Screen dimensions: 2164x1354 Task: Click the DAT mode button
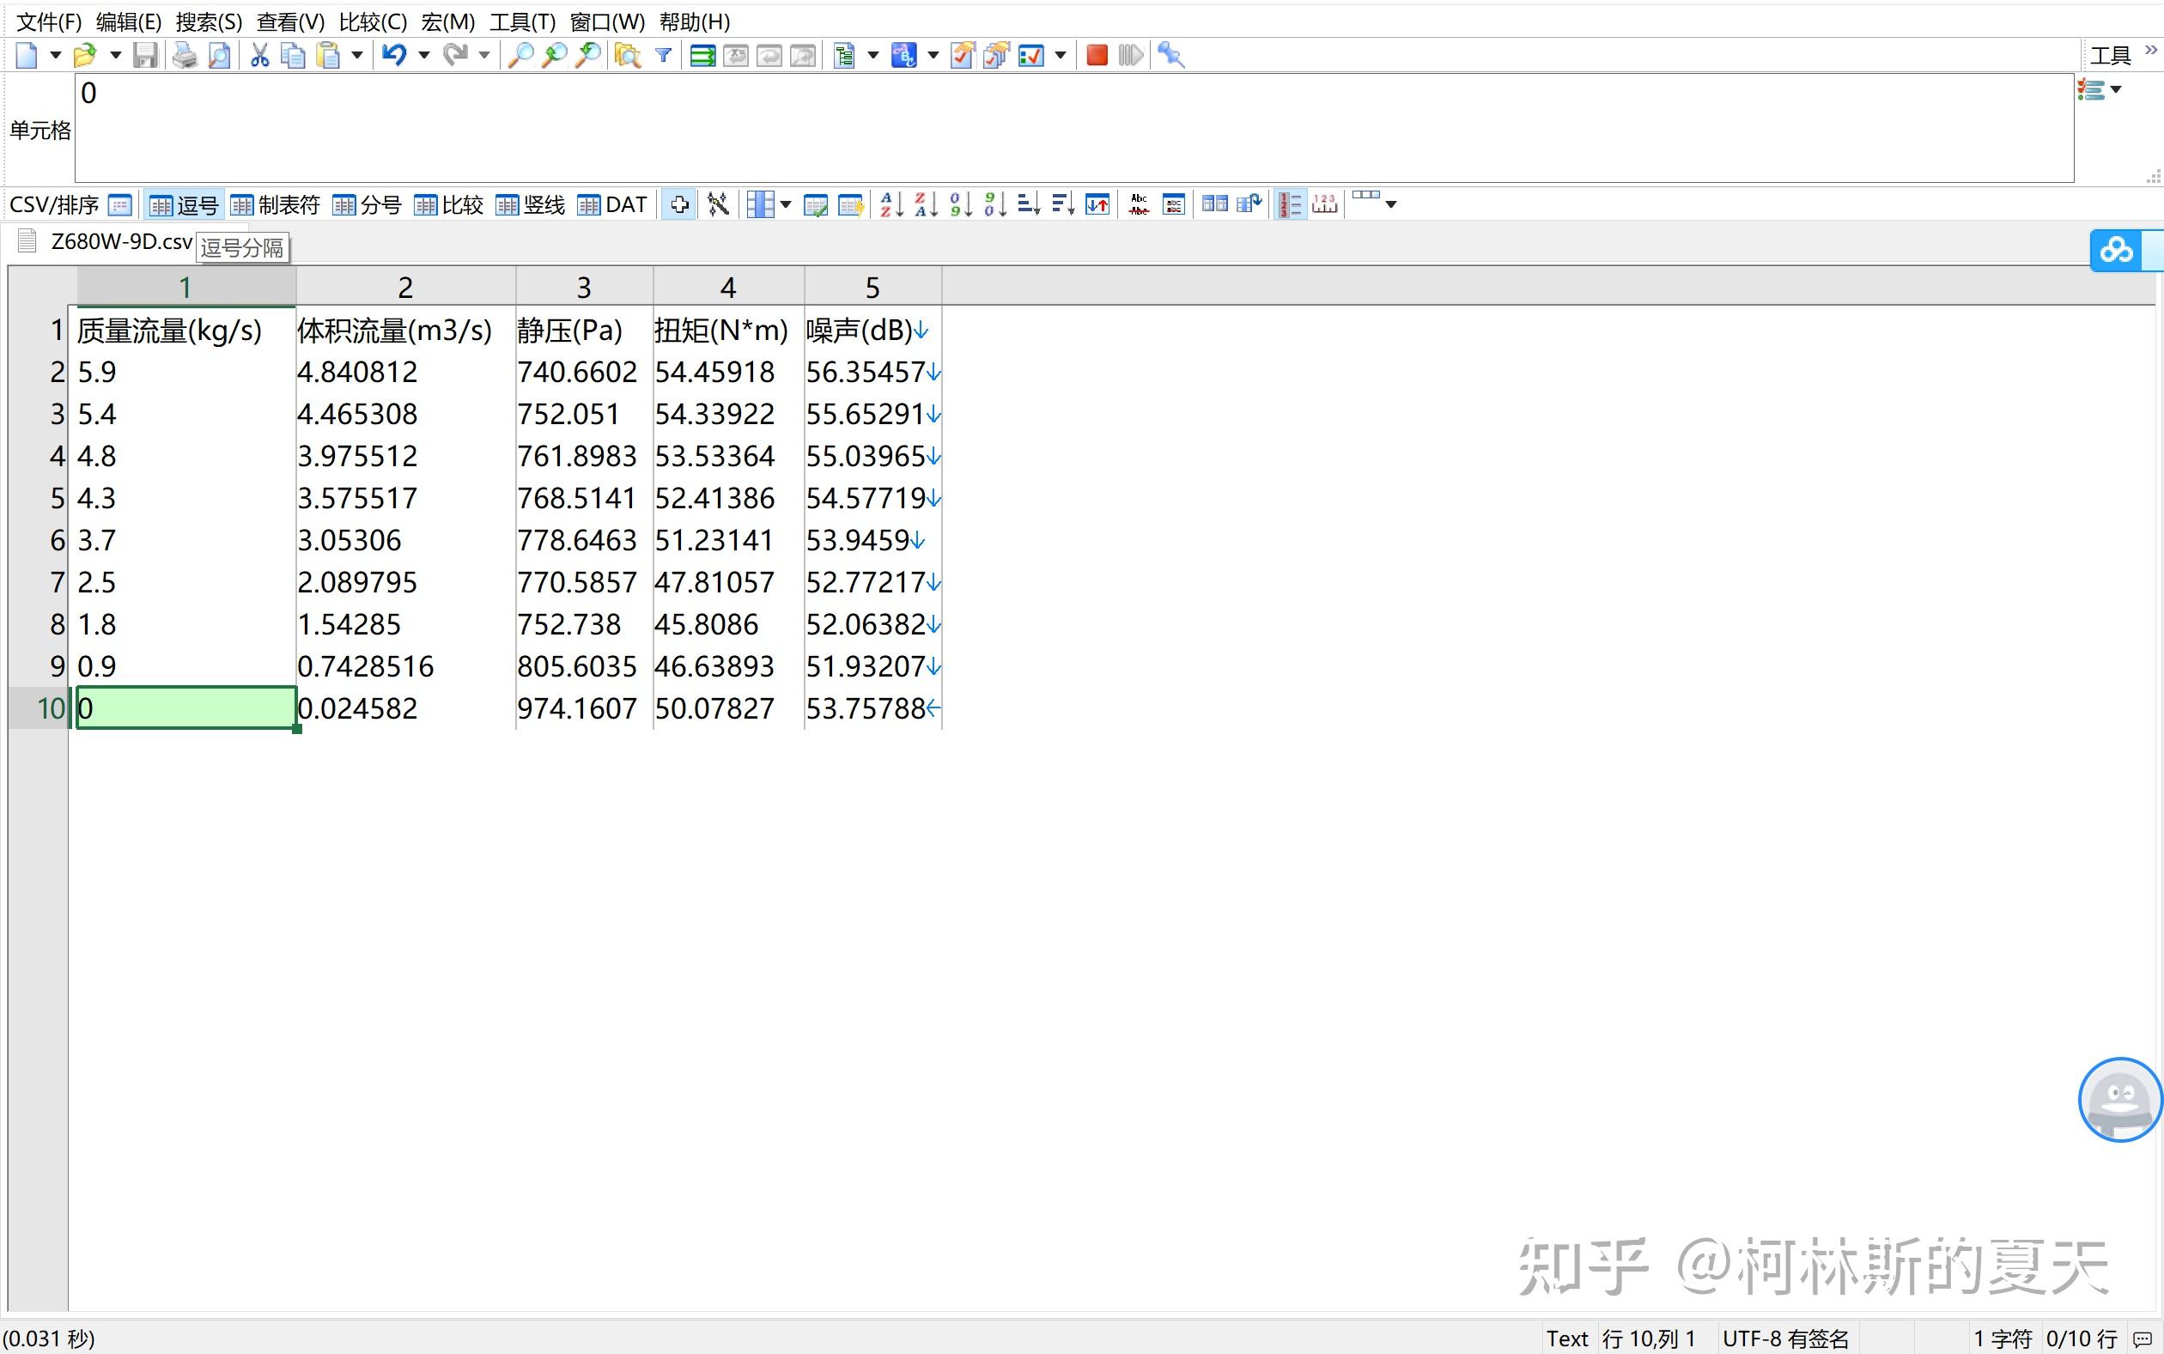[612, 205]
